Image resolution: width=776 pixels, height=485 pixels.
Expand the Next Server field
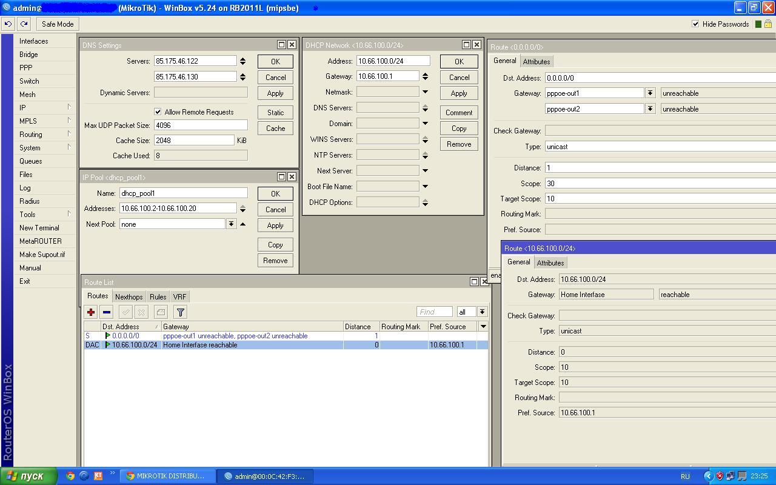coord(425,171)
